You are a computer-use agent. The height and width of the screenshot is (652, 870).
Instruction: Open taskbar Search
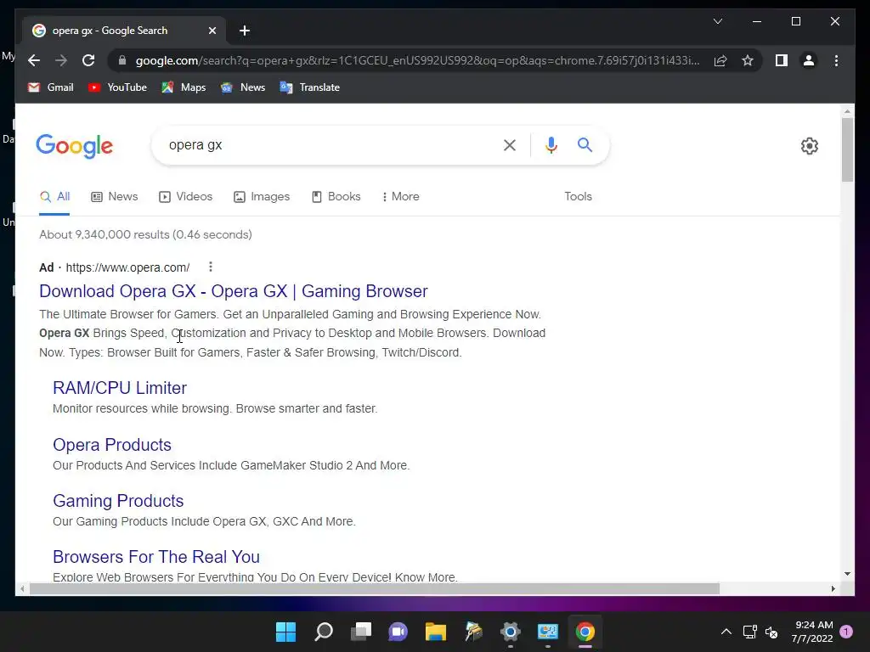(324, 632)
